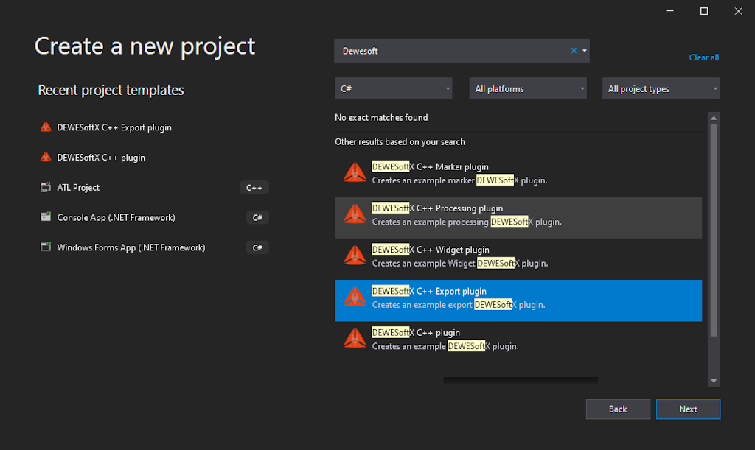755x450 pixels.
Task: Minimize the dialog window
Action: [669, 10]
